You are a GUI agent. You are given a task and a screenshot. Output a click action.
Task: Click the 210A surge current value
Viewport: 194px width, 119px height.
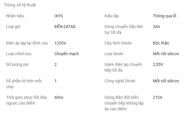(158, 97)
